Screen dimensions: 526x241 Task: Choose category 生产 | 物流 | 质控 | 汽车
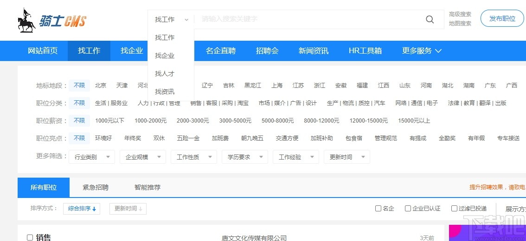tap(356, 103)
